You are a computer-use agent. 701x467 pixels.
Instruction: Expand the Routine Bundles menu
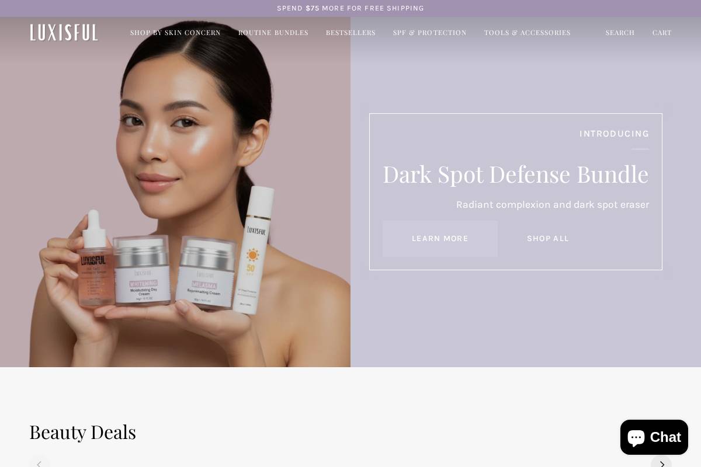(x=273, y=33)
